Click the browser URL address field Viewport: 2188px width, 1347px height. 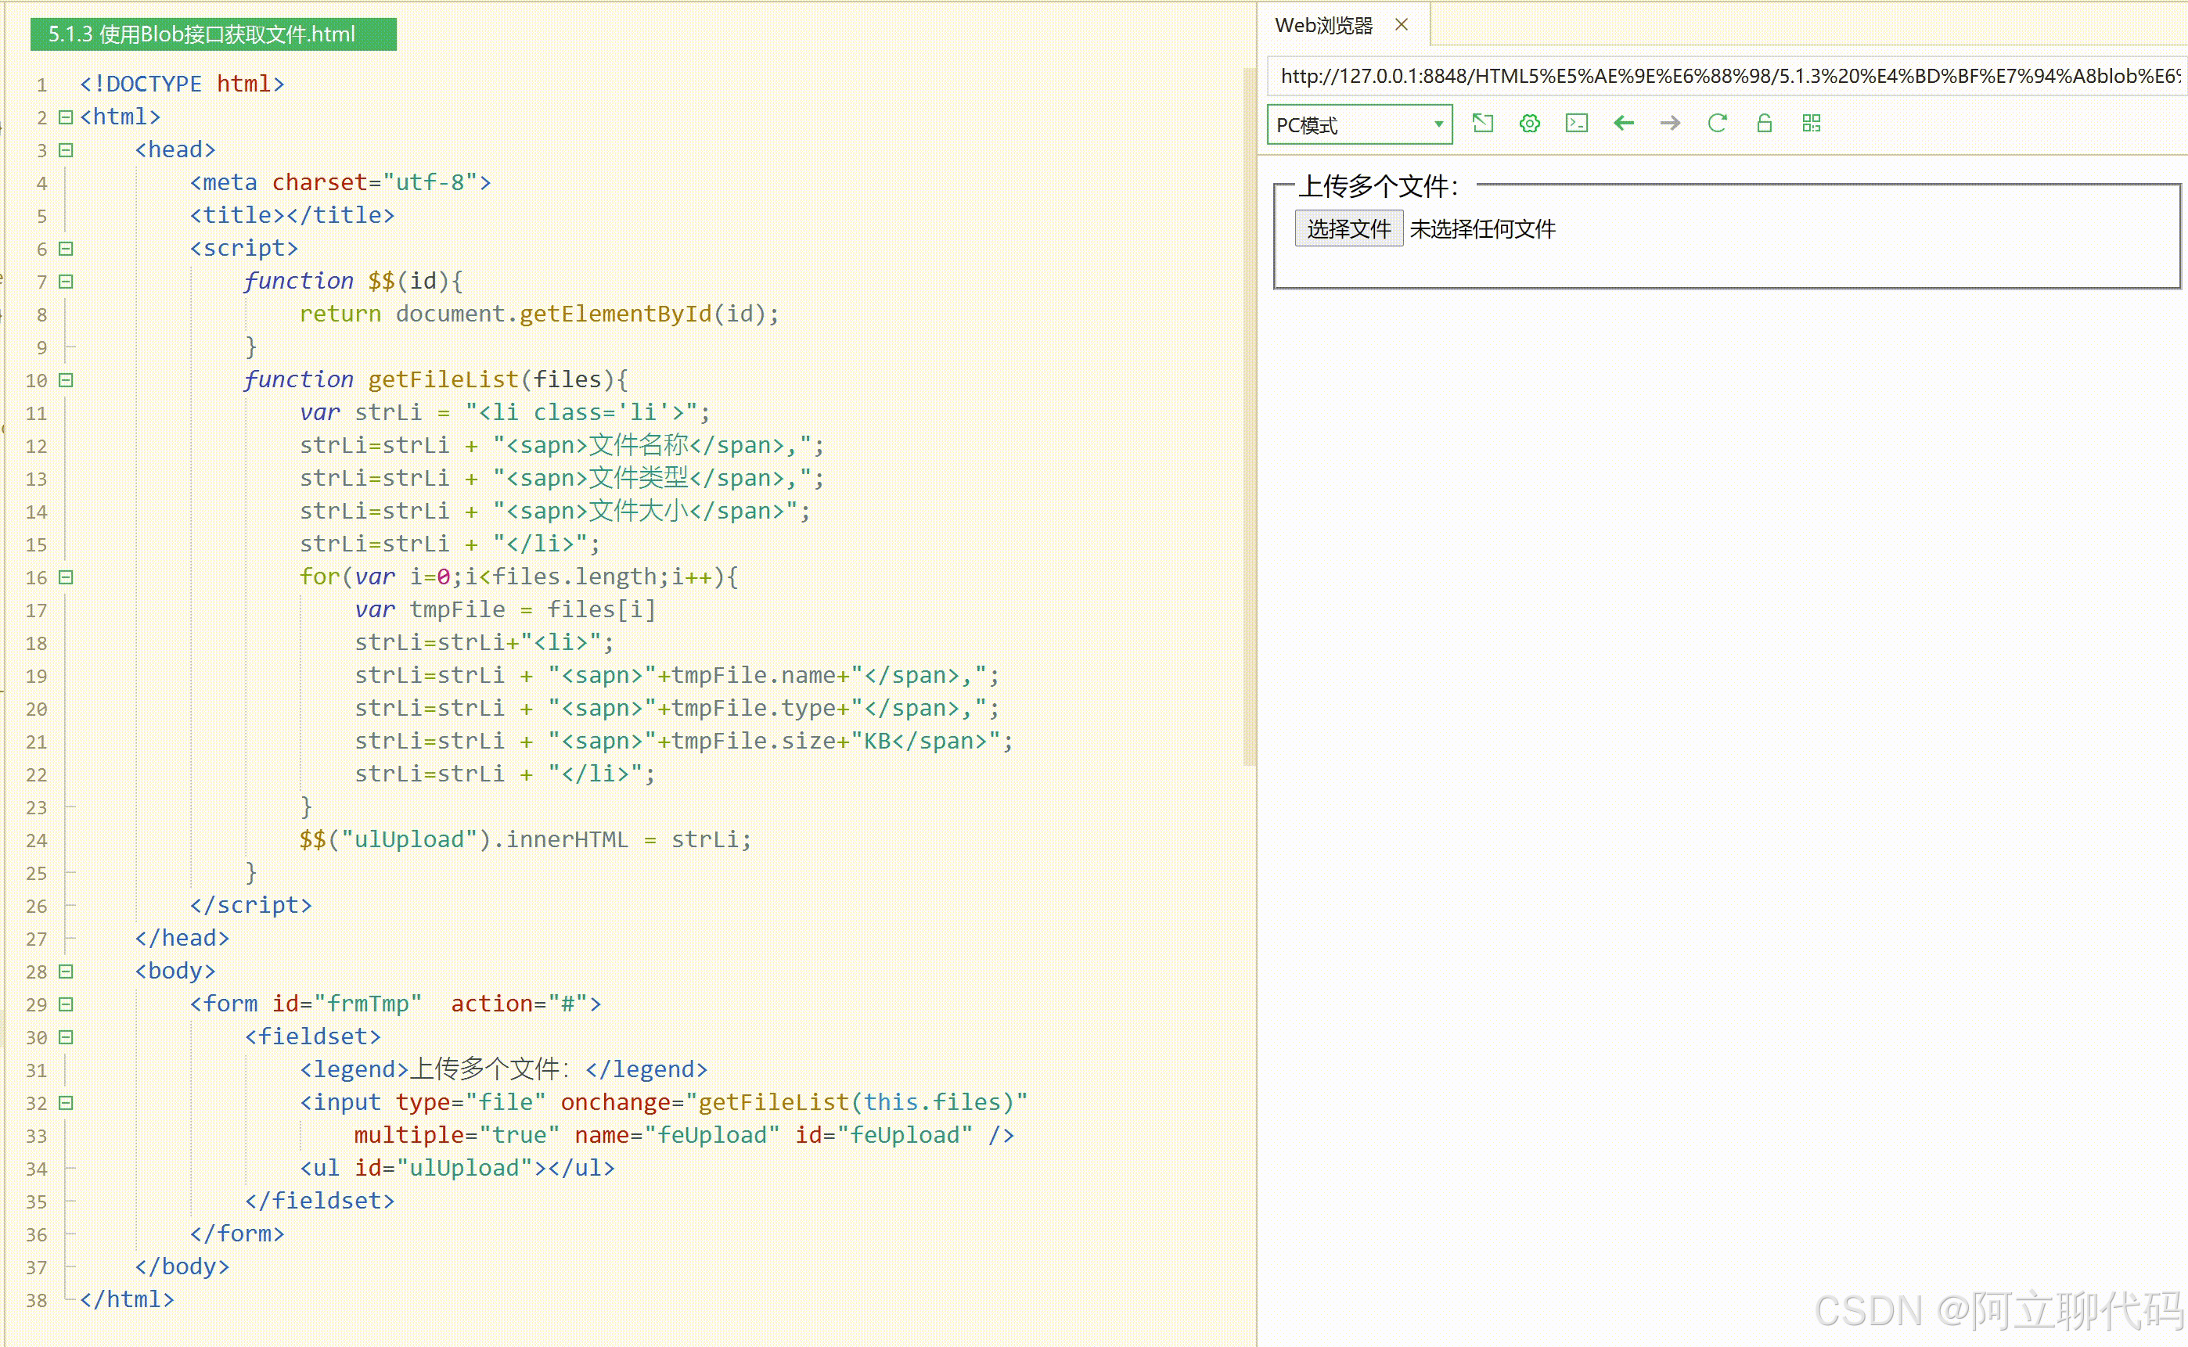click(1727, 76)
